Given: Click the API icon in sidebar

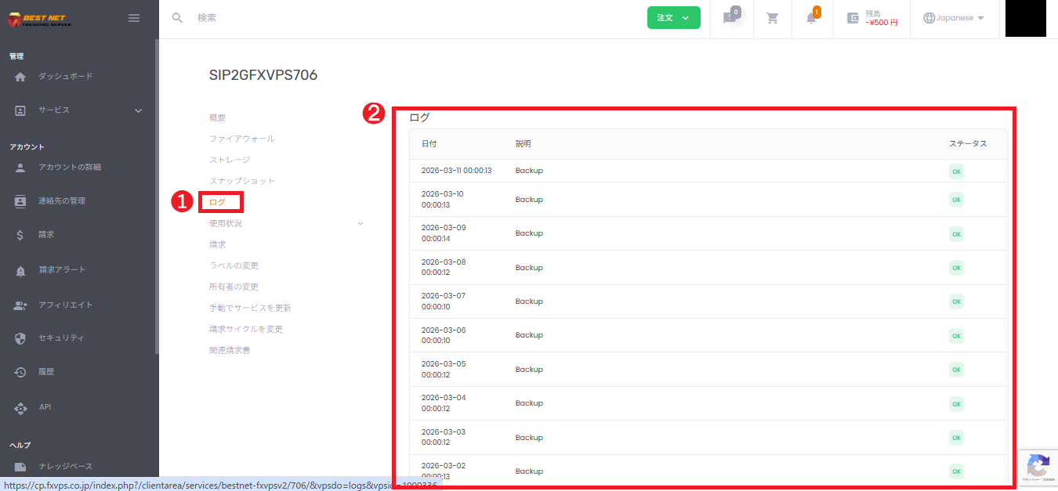Looking at the screenshot, I should tap(20, 408).
